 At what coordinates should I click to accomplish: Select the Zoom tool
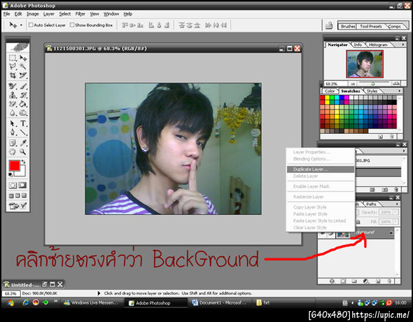click(23, 152)
